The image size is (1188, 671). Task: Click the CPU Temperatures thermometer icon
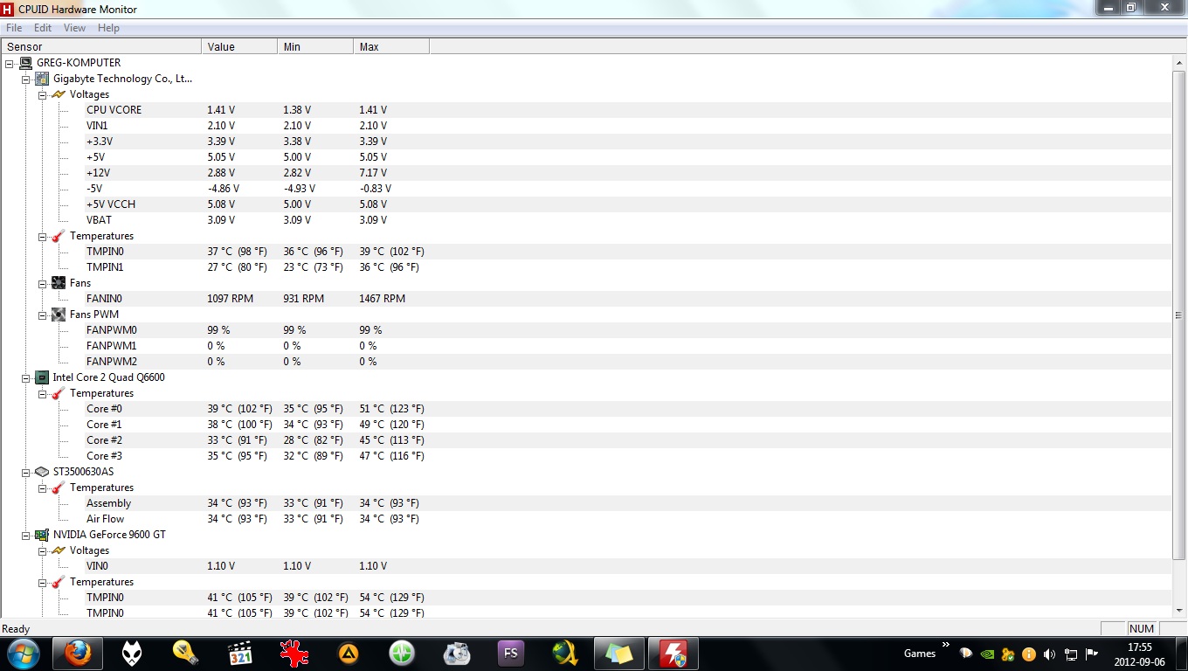point(58,392)
